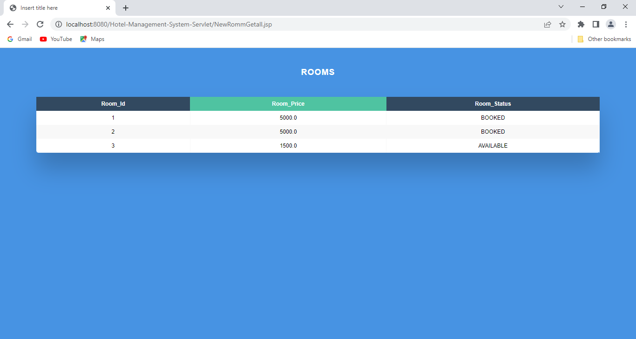Reload the current page
This screenshot has width=636, height=339.
pyautogui.click(x=40, y=24)
